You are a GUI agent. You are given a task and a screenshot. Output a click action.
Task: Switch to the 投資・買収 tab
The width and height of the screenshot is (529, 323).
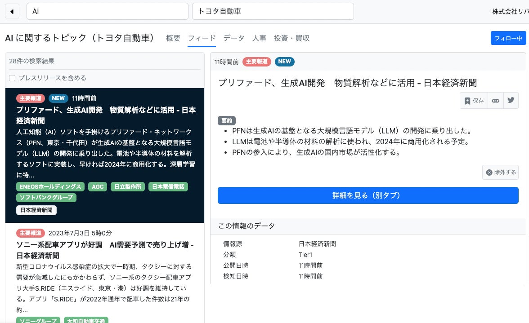click(x=291, y=38)
